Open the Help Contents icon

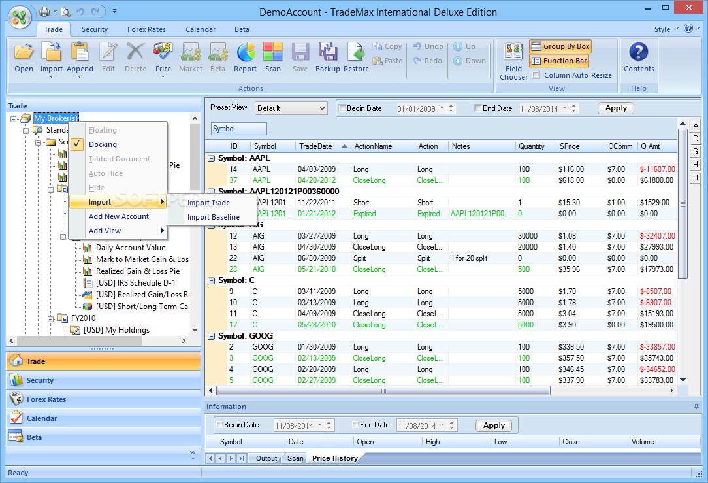pyautogui.click(x=639, y=51)
